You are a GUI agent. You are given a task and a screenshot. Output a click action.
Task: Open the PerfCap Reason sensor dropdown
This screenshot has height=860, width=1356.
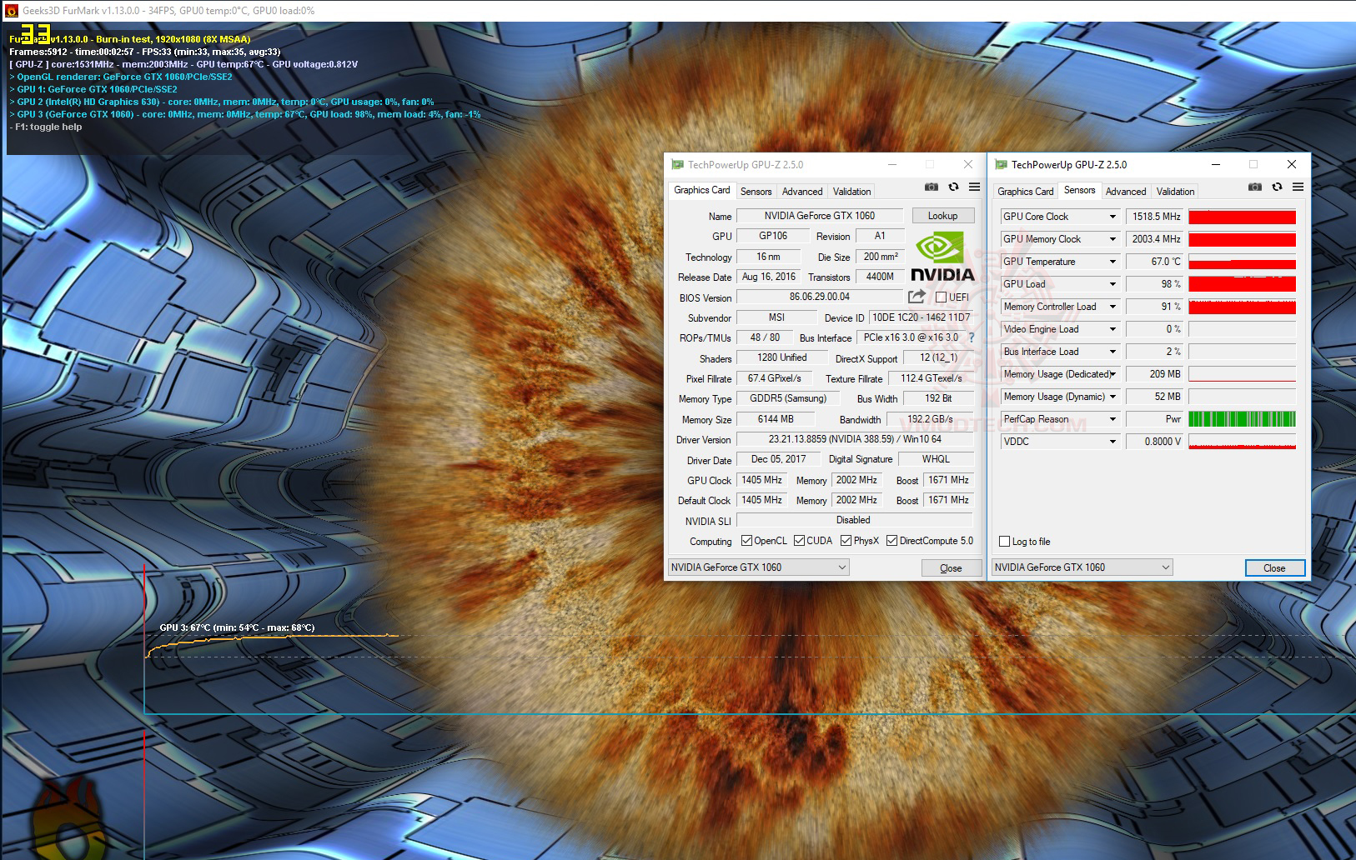tap(1112, 419)
